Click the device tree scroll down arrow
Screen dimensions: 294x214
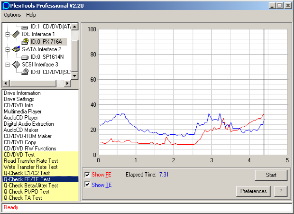coord(74,76)
